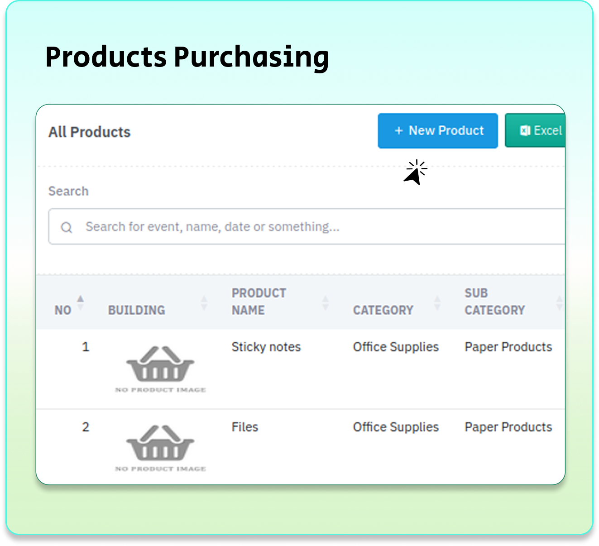Screen dimensions: 599x546
Task: Sort by SUB CATEGORY arrow icon
Action: pos(559,302)
